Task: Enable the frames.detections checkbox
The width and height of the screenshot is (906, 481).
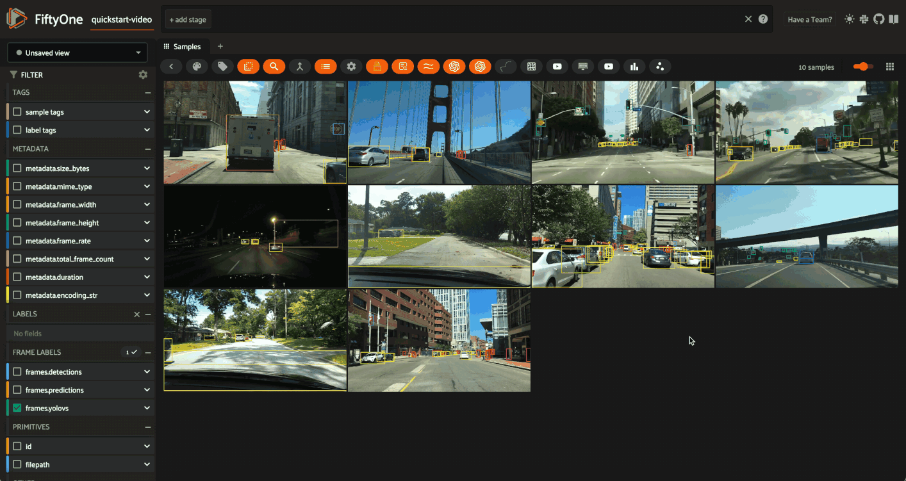Action: (17, 372)
